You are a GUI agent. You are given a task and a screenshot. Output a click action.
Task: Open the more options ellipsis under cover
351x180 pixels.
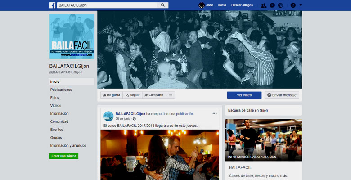tap(171, 95)
